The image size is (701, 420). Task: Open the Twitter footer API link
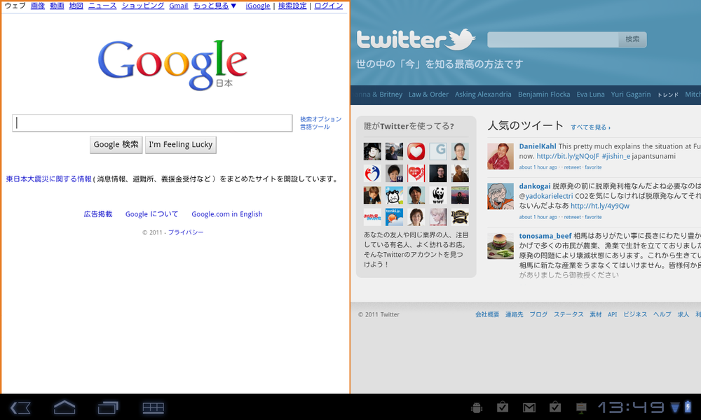(x=612, y=315)
